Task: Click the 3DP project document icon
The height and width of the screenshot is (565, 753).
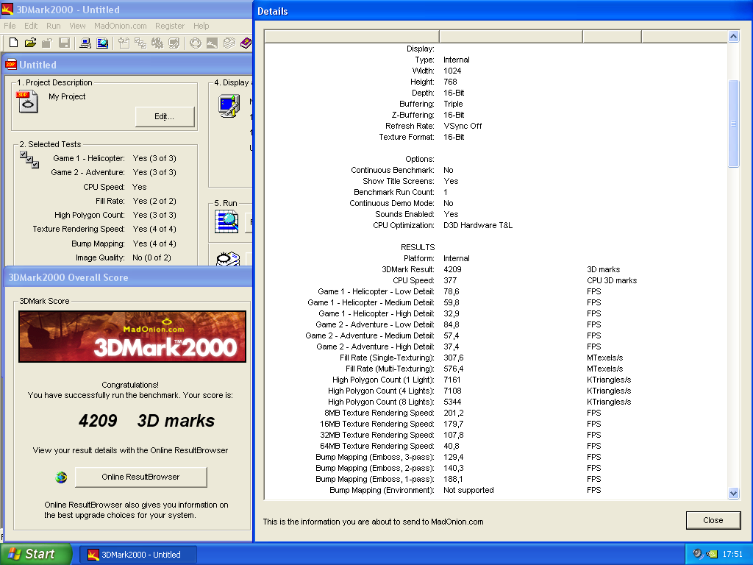Action: [x=27, y=102]
